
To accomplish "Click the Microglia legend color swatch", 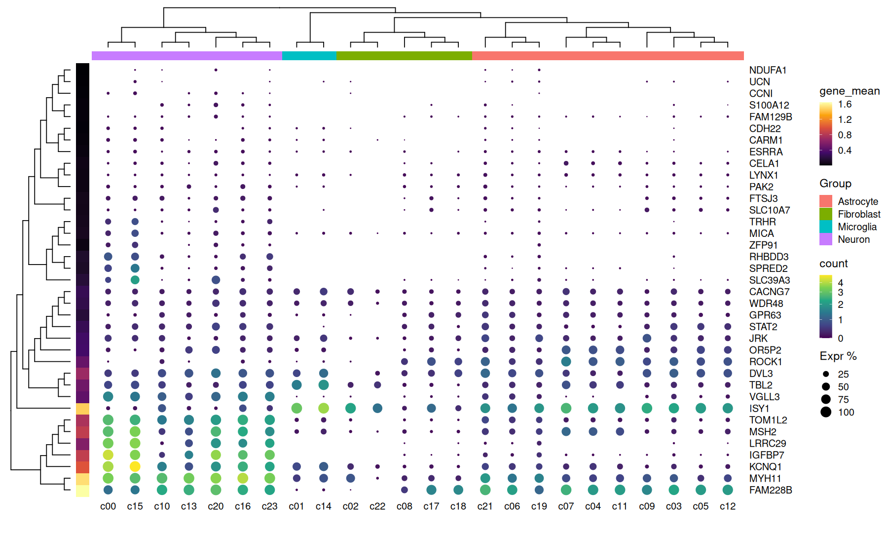I will pos(825,227).
